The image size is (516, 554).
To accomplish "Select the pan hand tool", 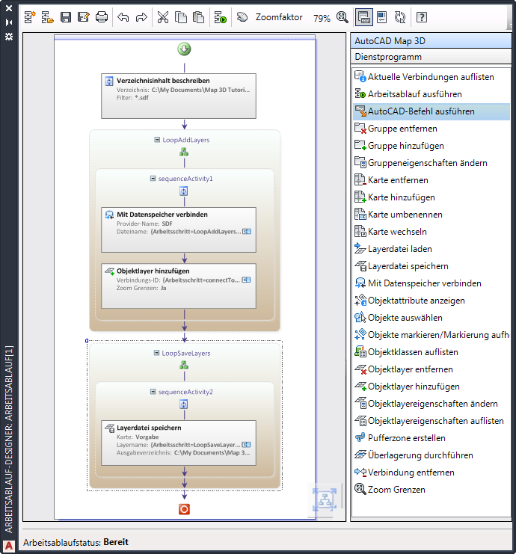I will [242, 17].
